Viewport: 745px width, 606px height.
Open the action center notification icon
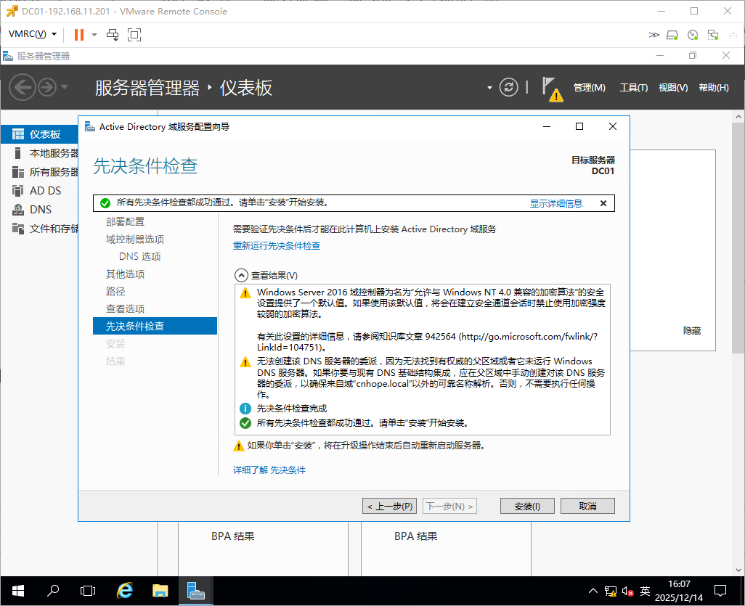coord(720,591)
